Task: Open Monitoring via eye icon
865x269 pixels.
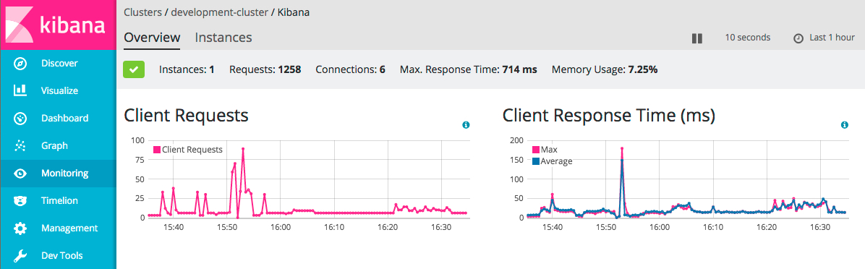Action: (x=20, y=174)
